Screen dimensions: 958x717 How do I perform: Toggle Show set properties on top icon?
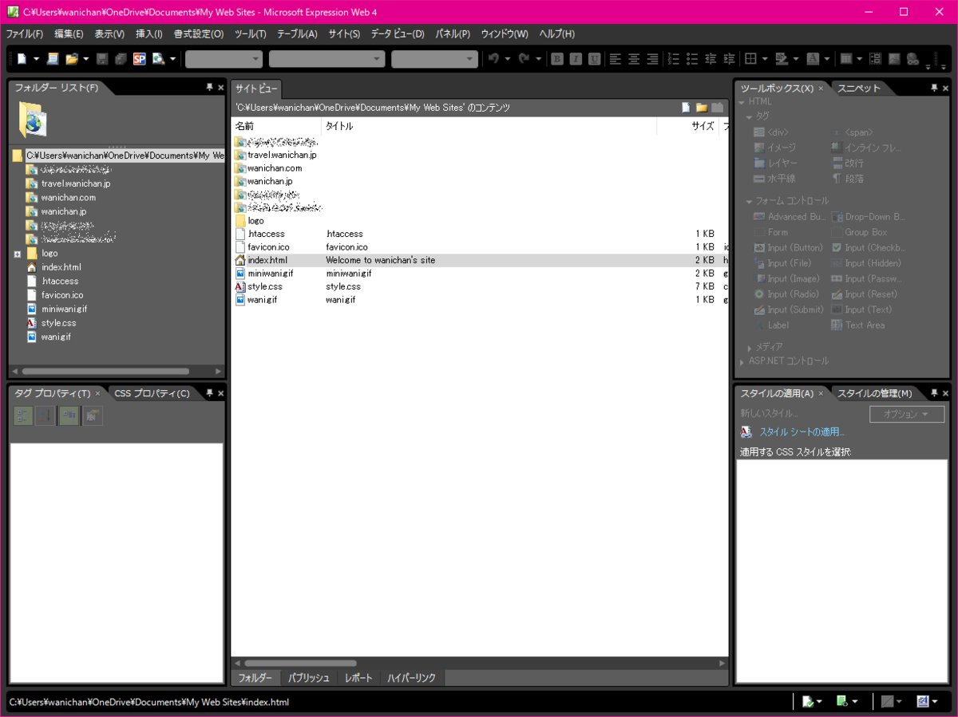tap(69, 416)
